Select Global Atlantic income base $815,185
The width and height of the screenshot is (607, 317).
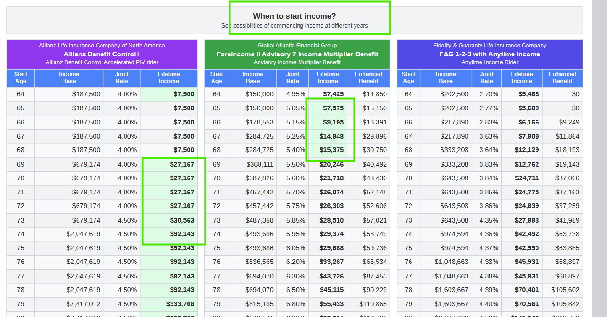260,304
